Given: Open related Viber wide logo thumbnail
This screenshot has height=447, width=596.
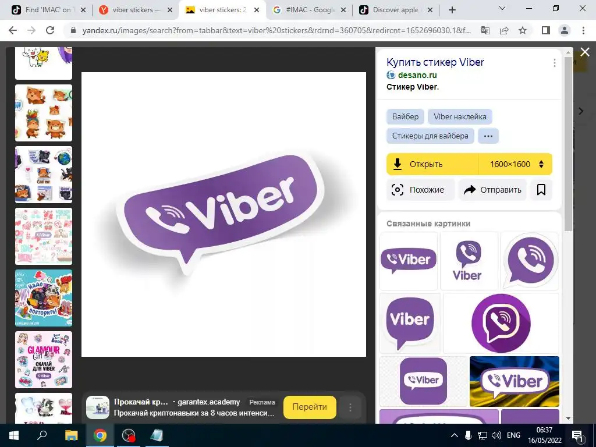Looking at the screenshot, I should click(x=409, y=261).
